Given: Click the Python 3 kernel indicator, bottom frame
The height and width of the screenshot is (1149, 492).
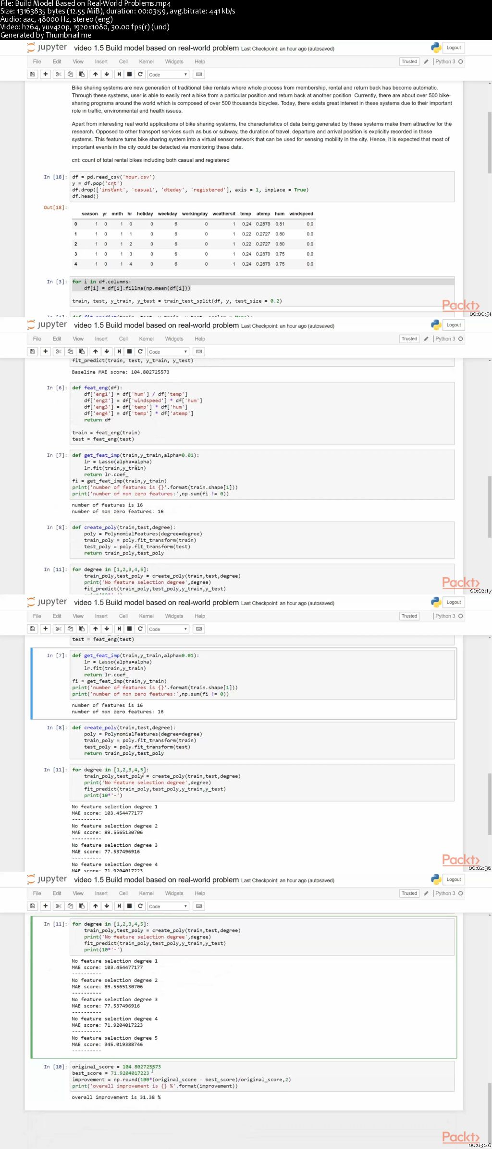Looking at the screenshot, I should point(449,893).
